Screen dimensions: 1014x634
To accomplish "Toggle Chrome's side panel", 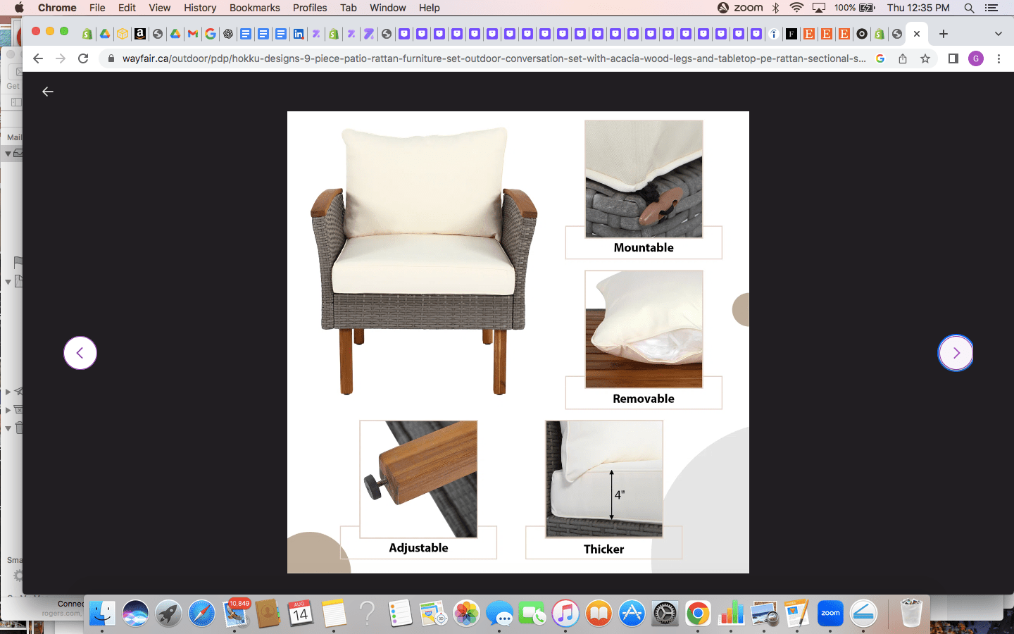I will (953, 58).
